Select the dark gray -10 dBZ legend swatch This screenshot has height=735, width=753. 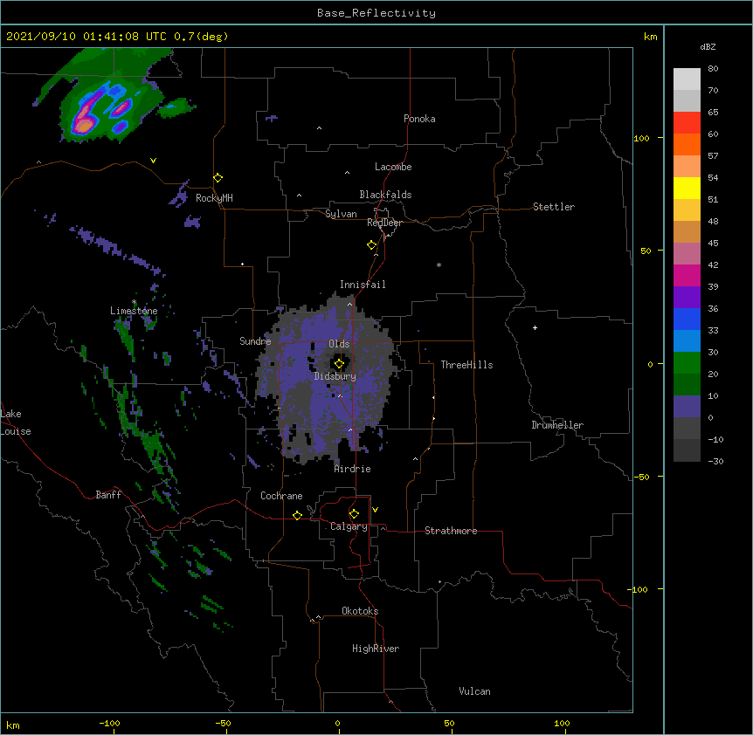687,450
